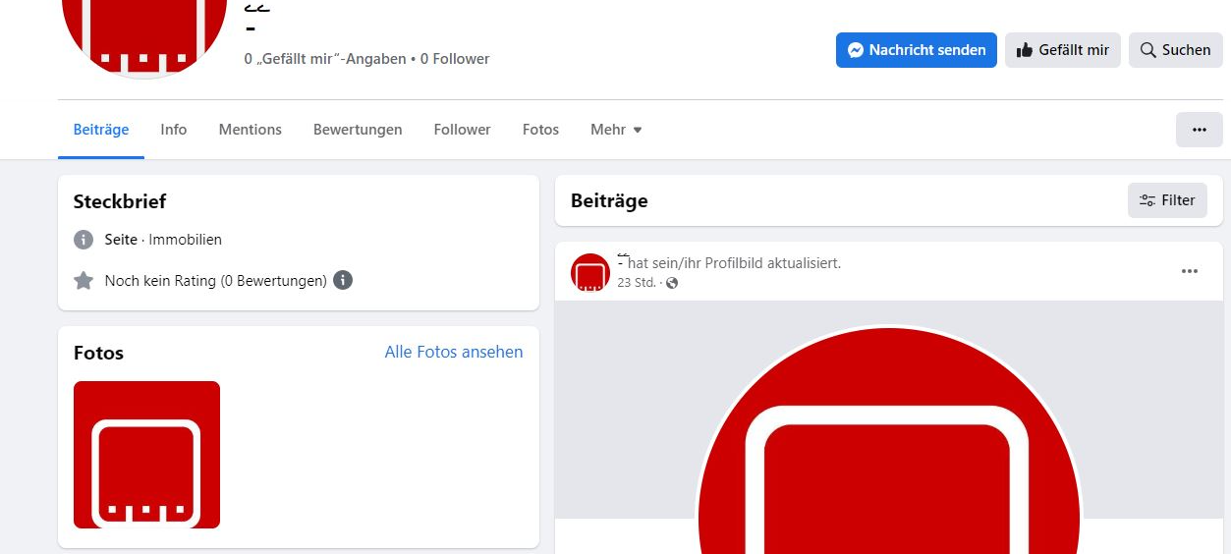Click the Immobilien category text
This screenshot has height=554, width=1231.
(x=186, y=240)
